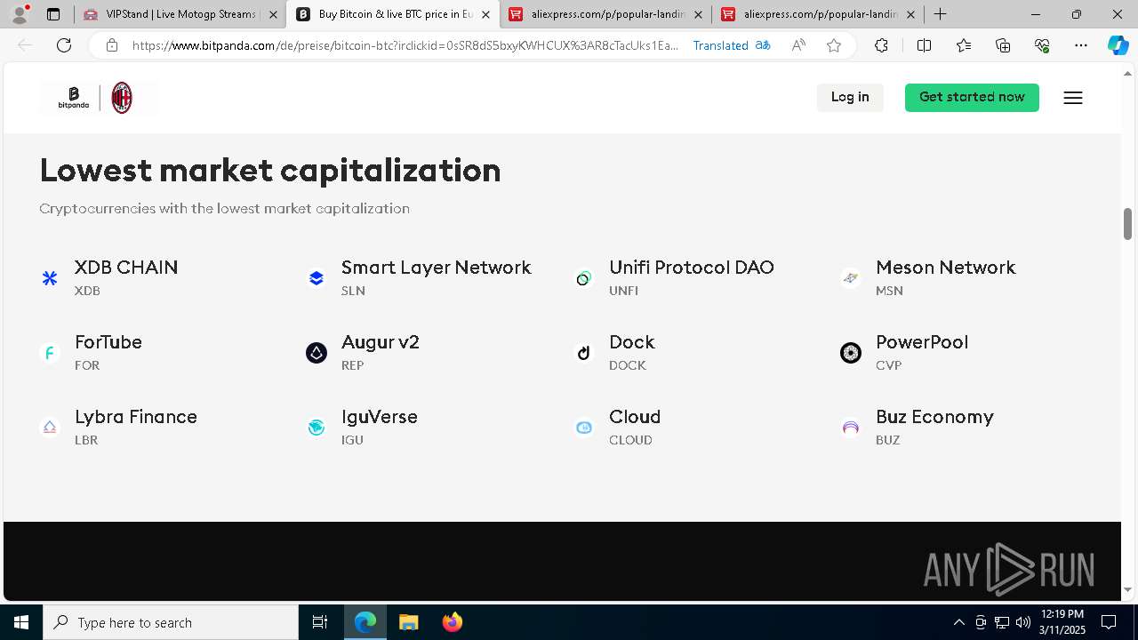Open browser collections icon

[x=1003, y=45]
